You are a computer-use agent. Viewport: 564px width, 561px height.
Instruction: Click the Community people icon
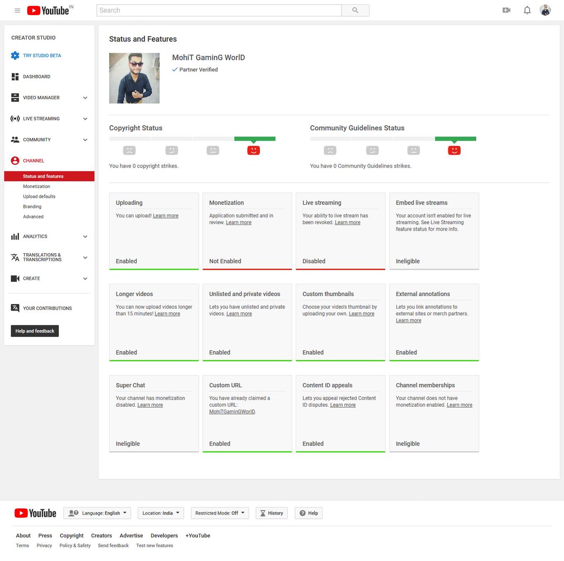(x=15, y=140)
